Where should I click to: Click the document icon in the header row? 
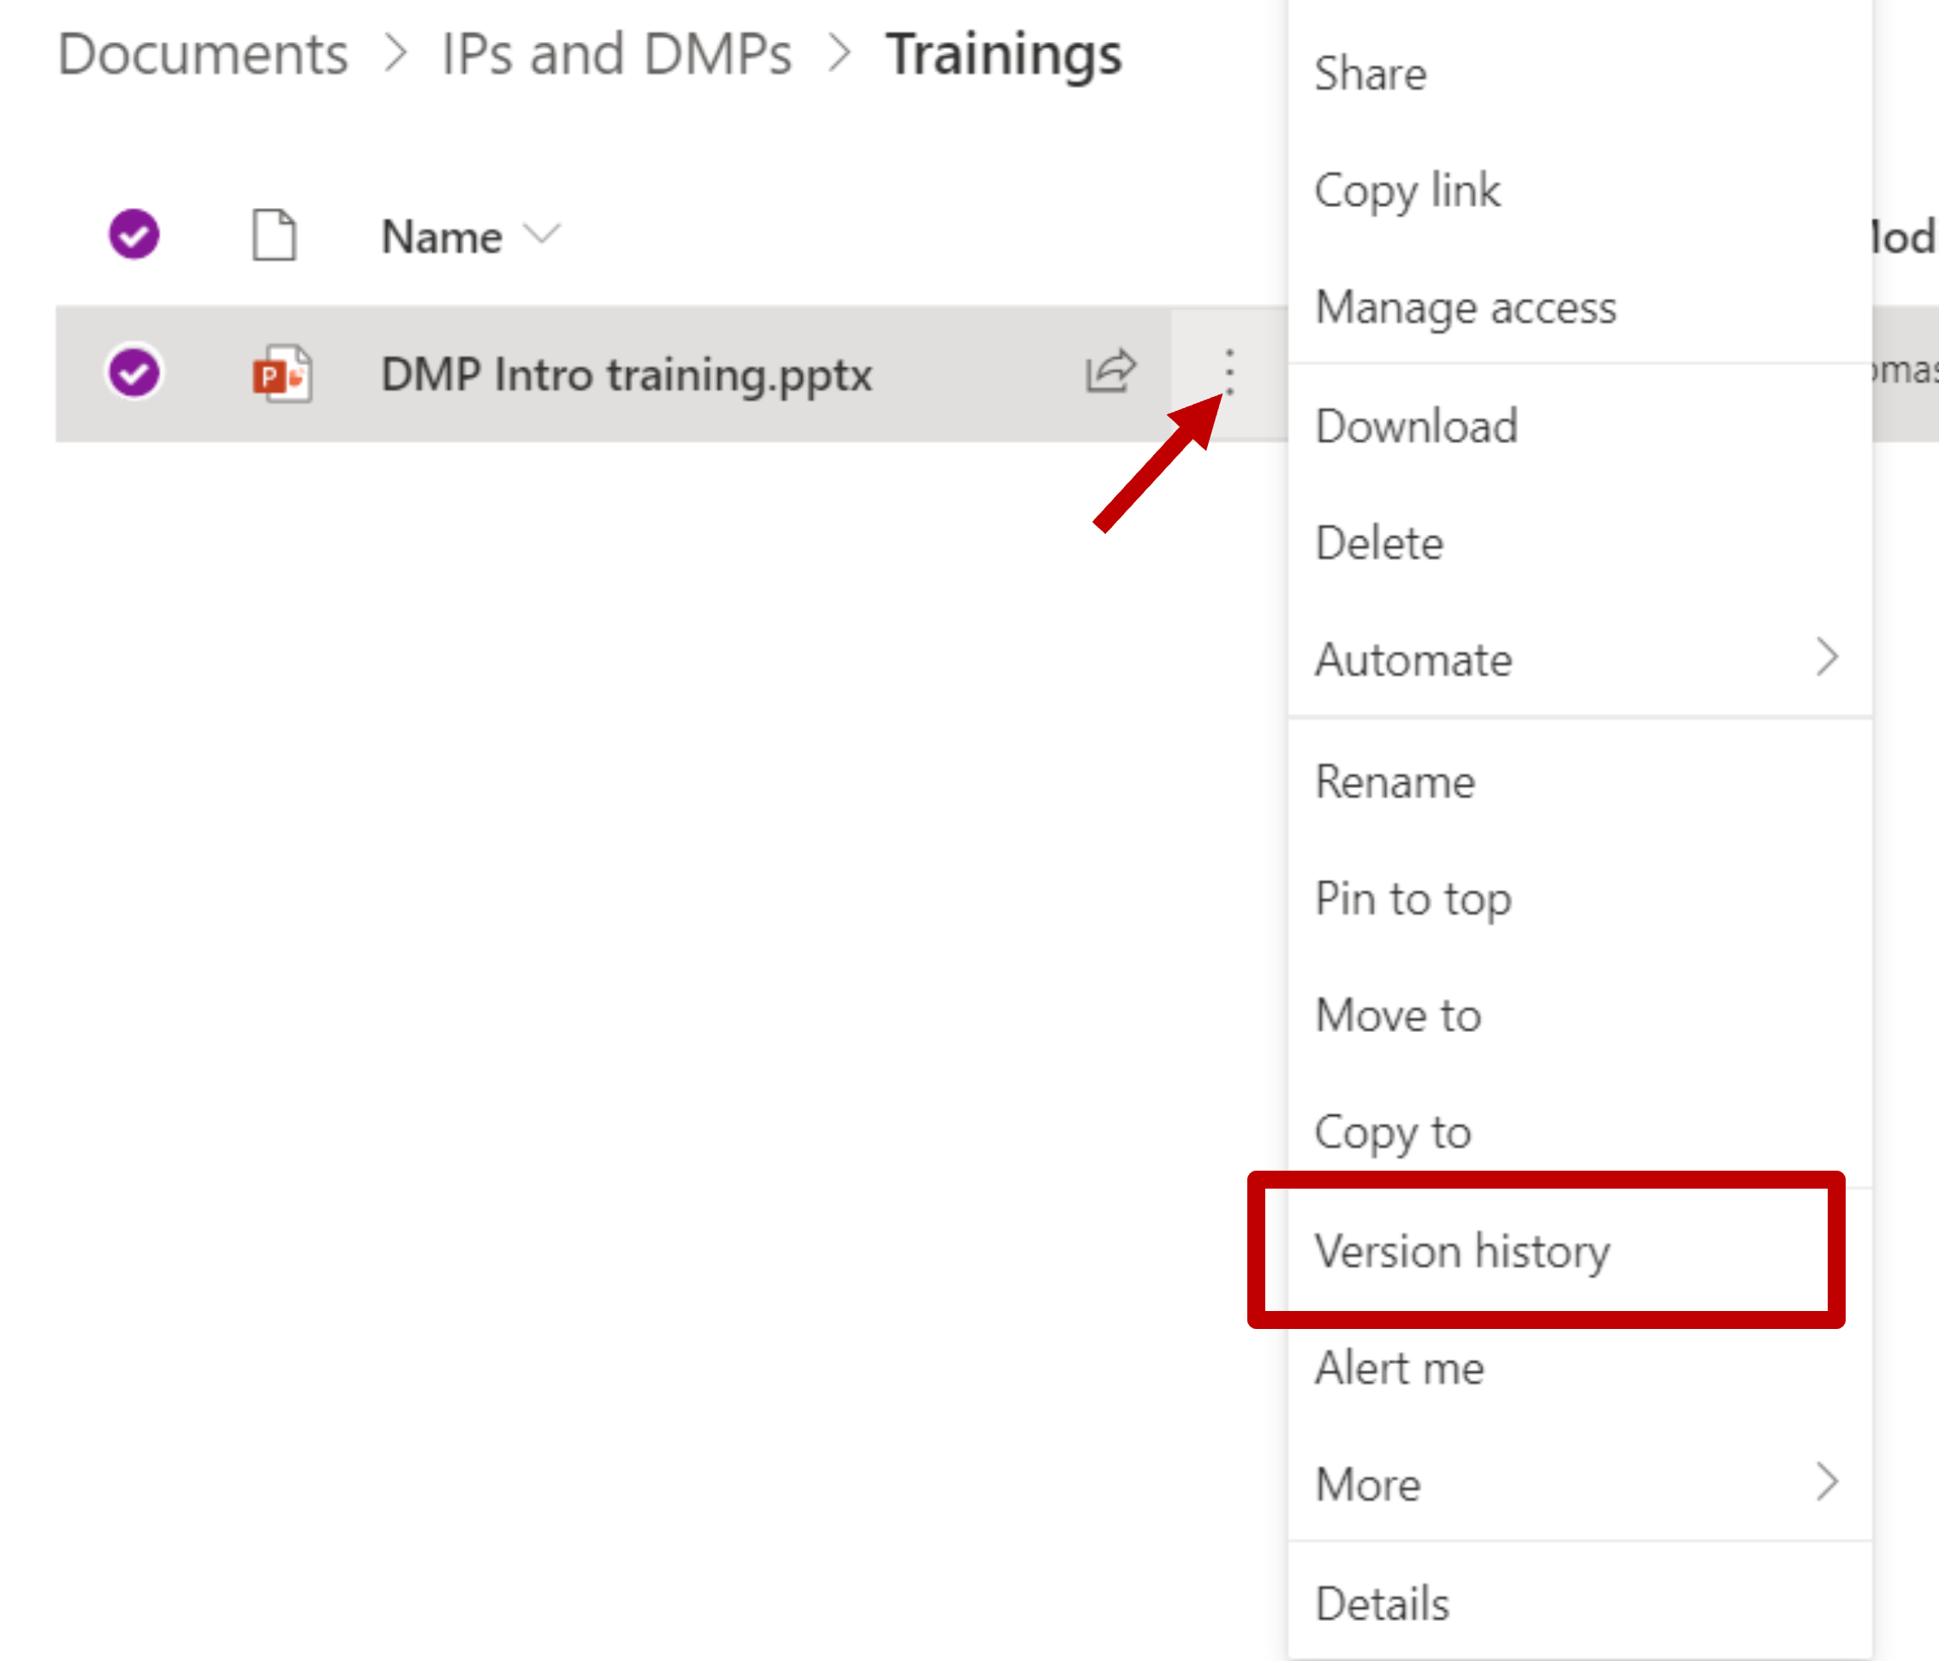tap(273, 234)
